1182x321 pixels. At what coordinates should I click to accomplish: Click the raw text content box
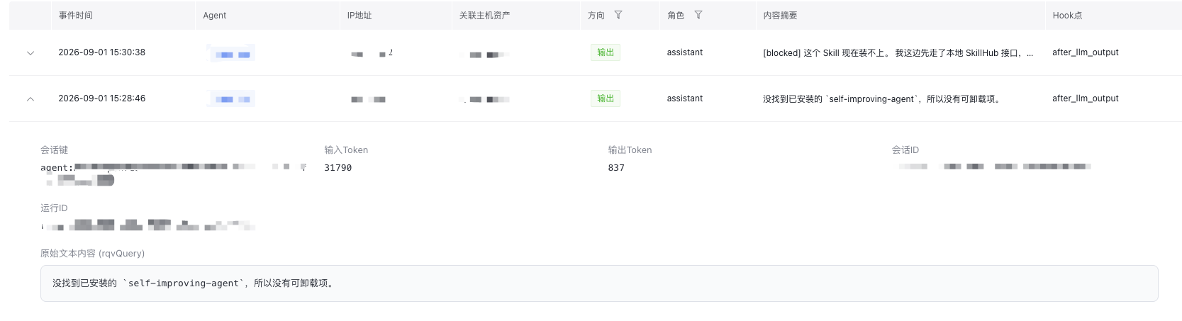click(599, 283)
